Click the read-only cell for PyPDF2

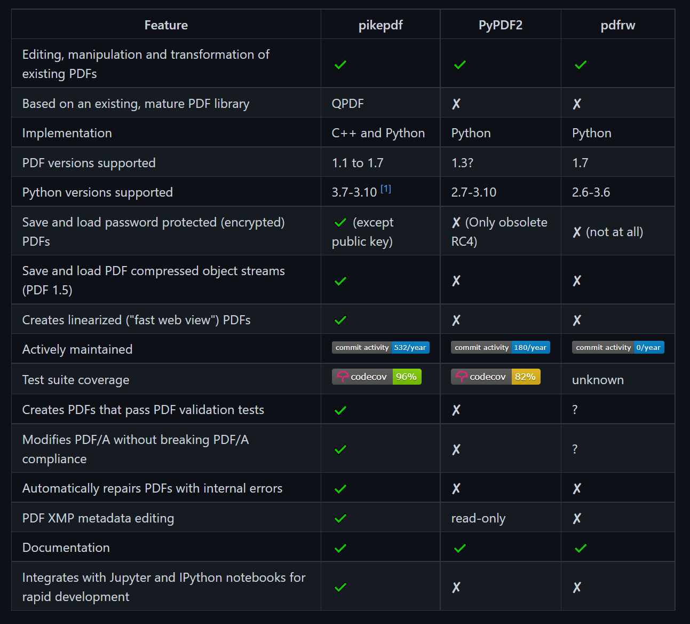478,518
